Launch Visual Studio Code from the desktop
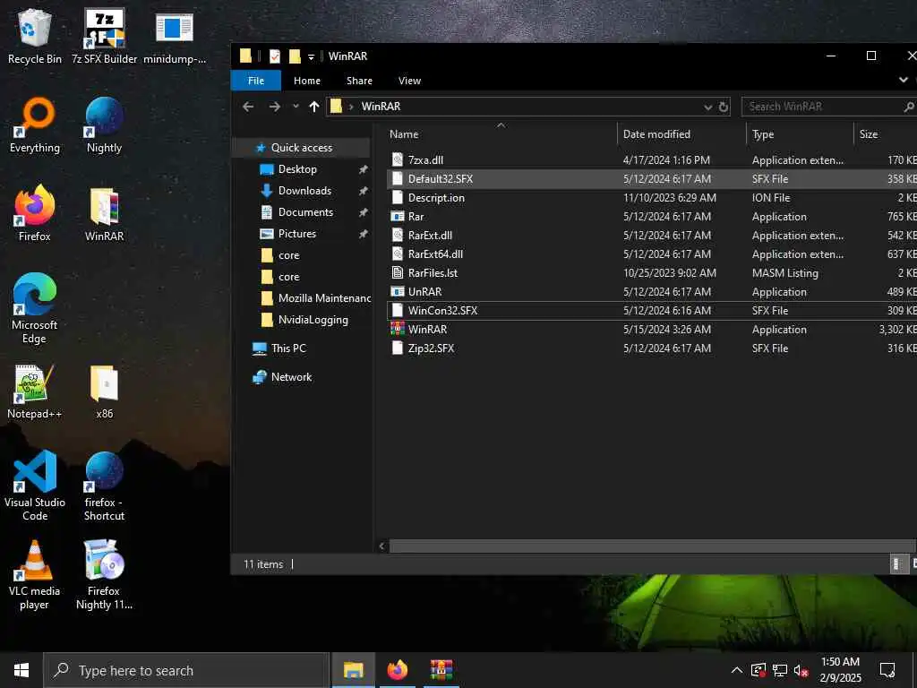 (x=35, y=486)
